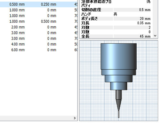Click the 切削の直径 value field 0.5 mm

tap(132, 10)
